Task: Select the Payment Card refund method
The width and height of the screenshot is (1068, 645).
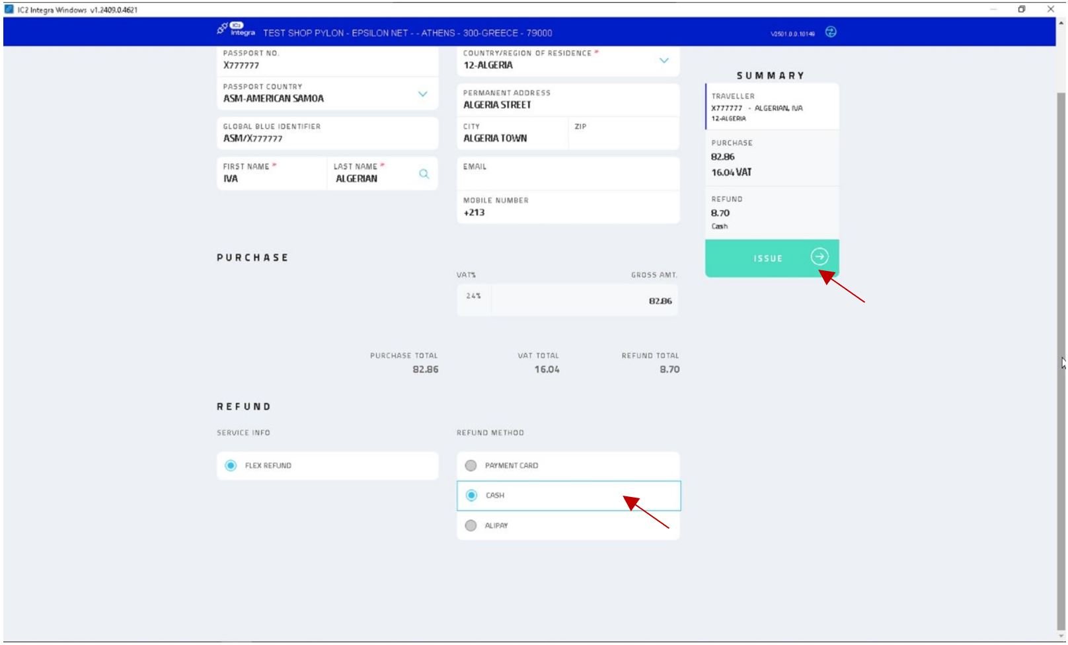Action: pos(471,466)
